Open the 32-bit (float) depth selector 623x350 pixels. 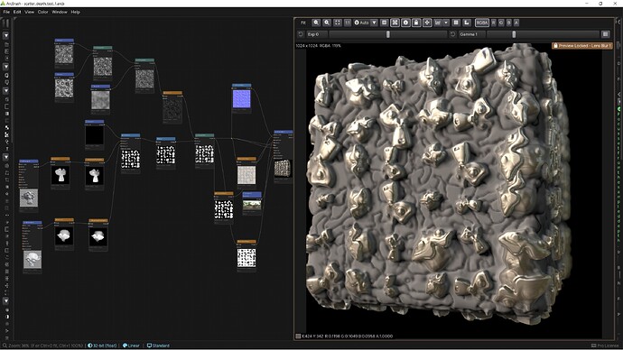tap(103, 345)
